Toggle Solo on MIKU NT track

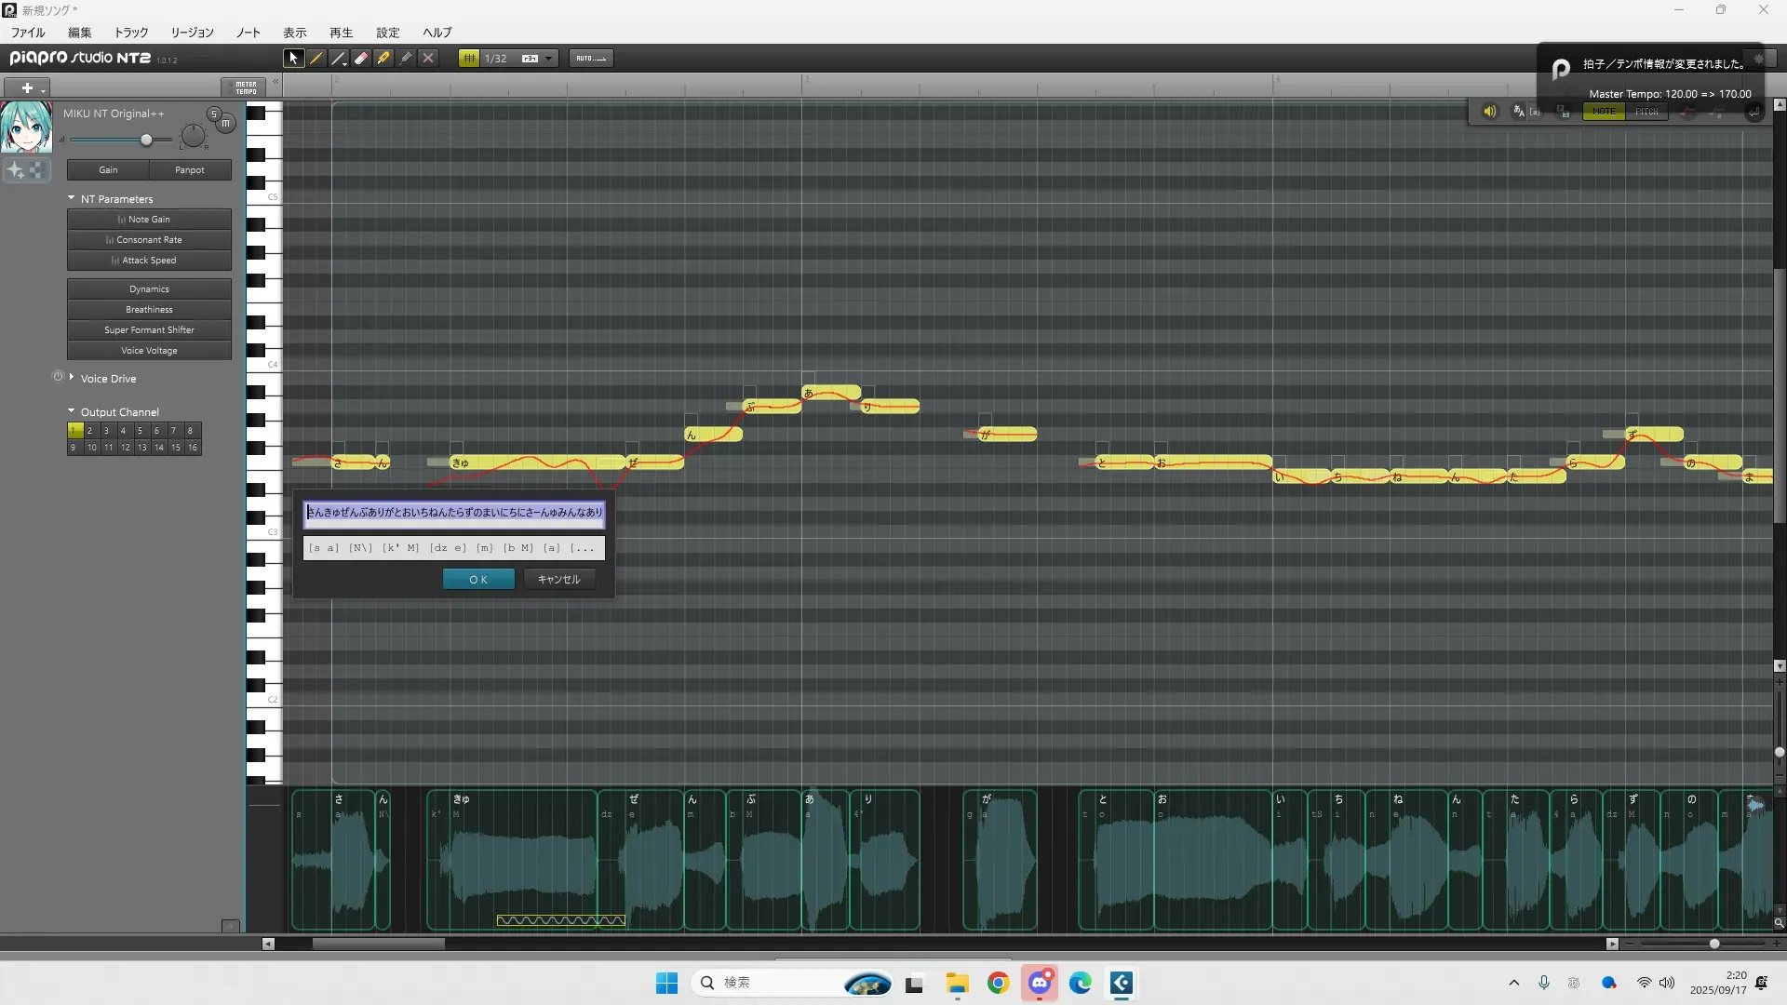click(x=213, y=114)
